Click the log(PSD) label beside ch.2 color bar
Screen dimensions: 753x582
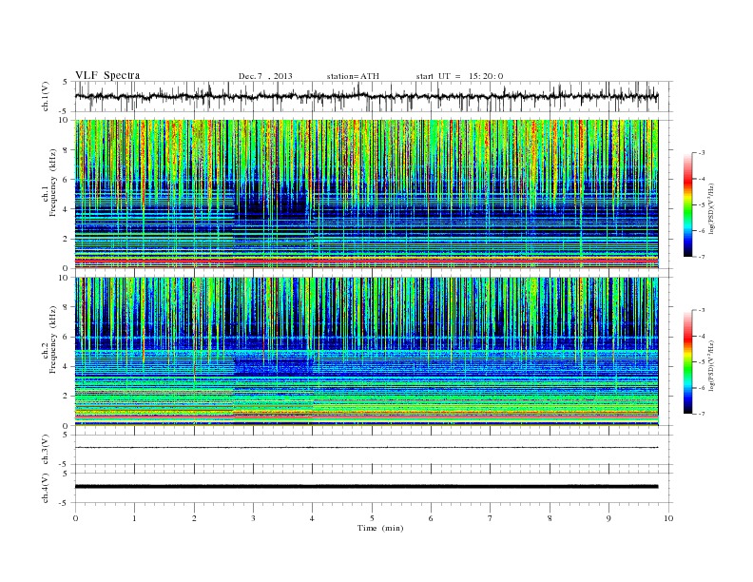pos(712,366)
